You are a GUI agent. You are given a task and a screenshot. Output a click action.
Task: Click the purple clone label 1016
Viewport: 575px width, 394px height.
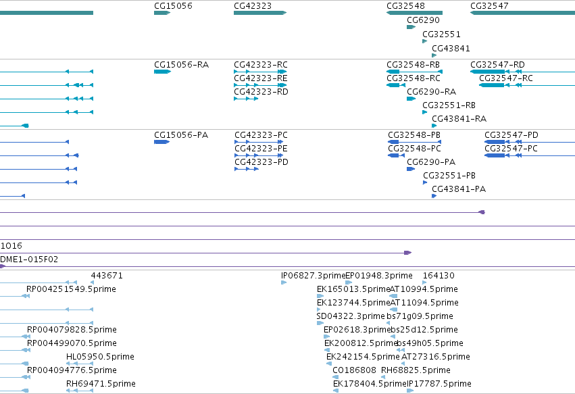click(x=11, y=246)
